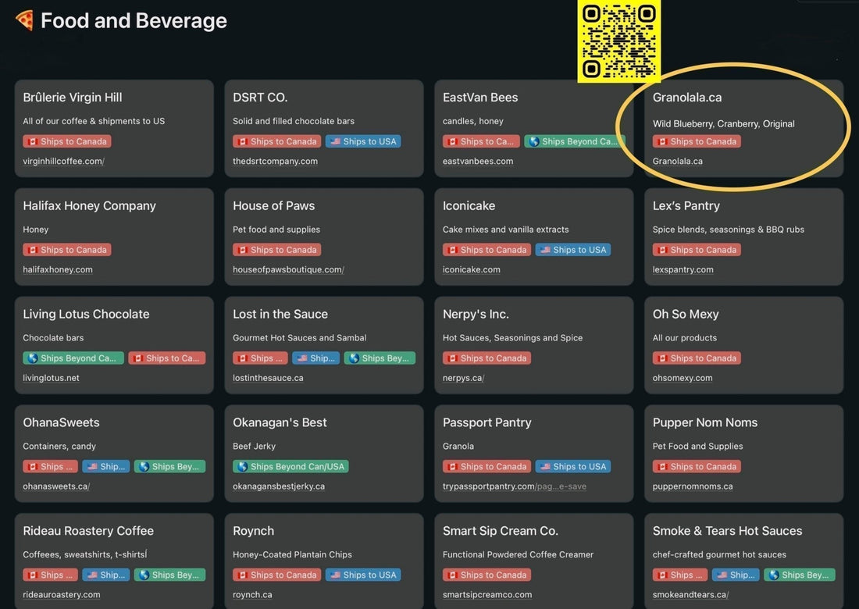Open puppernomnoms.ca link

693,486
